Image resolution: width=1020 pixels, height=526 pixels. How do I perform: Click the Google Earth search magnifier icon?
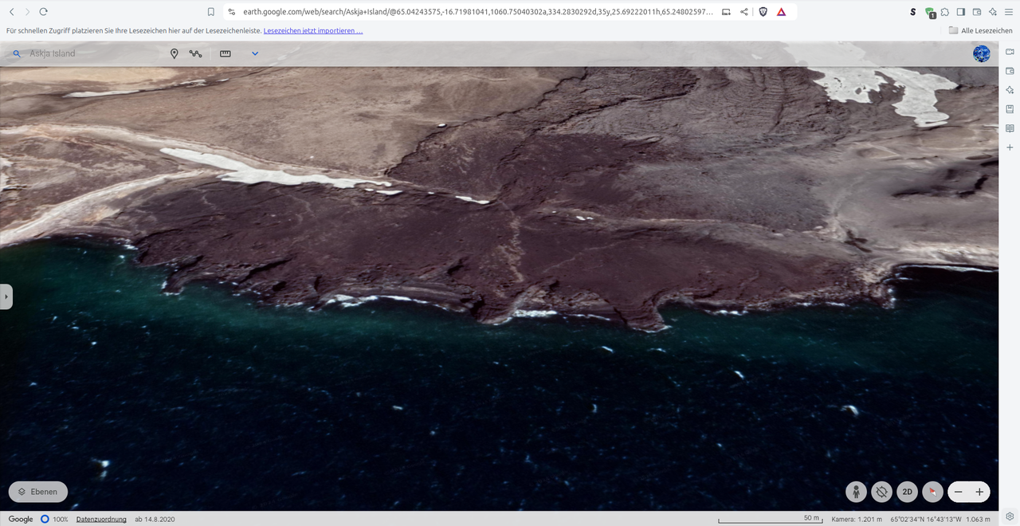16,53
